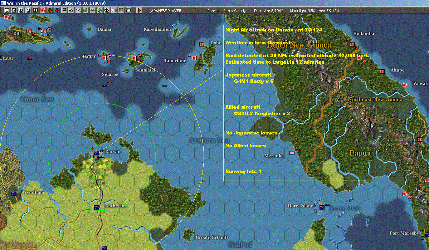This screenshot has height=250, width=429.
Task: Click the striped bars toolbar icon
Action: pyautogui.click(x=121, y=10)
